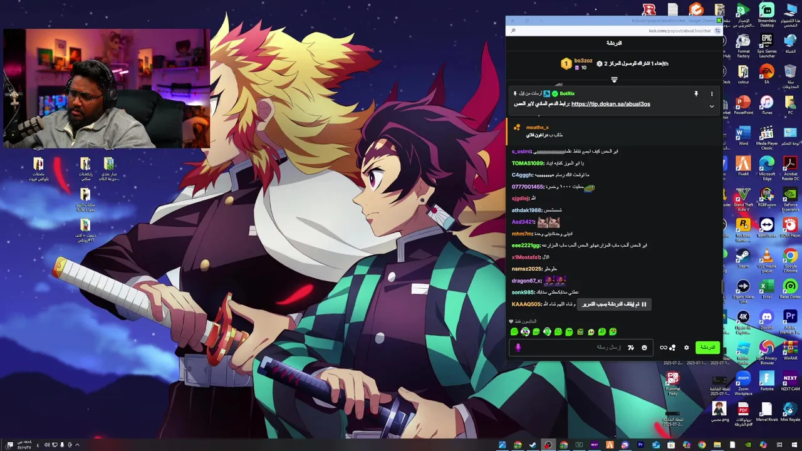
Task: Open Streamlabs Desktop shortcut
Action: [766, 14]
